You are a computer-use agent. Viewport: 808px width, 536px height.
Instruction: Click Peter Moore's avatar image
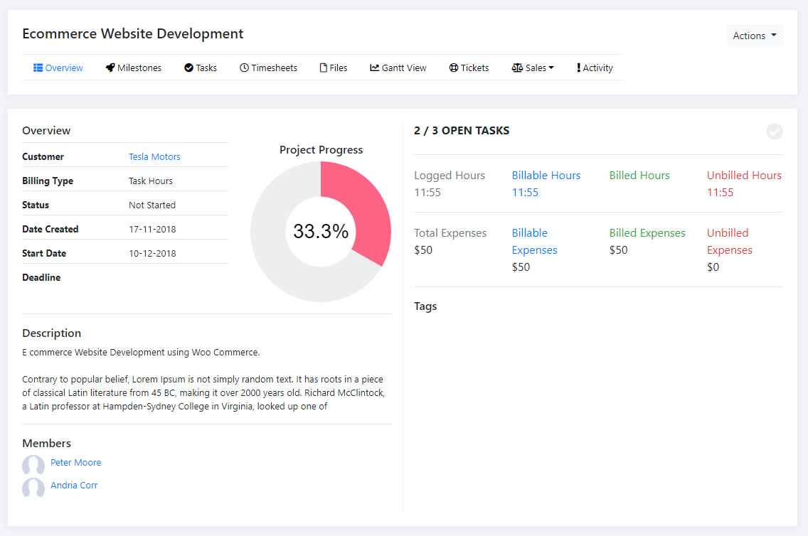point(33,466)
